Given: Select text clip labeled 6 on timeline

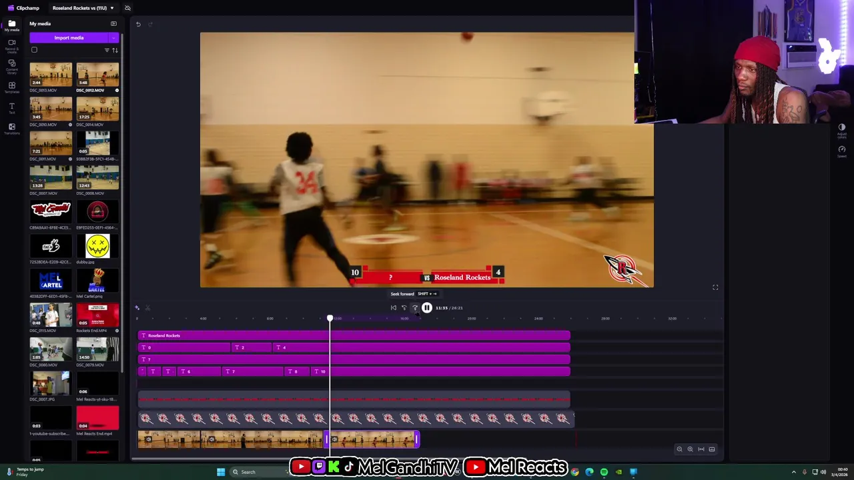Looking at the screenshot, I should click(199, 371).
